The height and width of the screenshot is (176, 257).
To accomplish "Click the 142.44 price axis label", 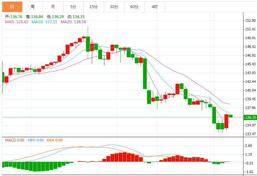I will (250, 82).
